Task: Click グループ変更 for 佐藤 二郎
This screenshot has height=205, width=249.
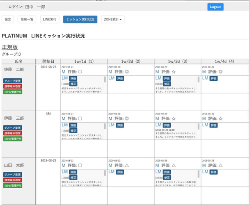Action: 13,81
